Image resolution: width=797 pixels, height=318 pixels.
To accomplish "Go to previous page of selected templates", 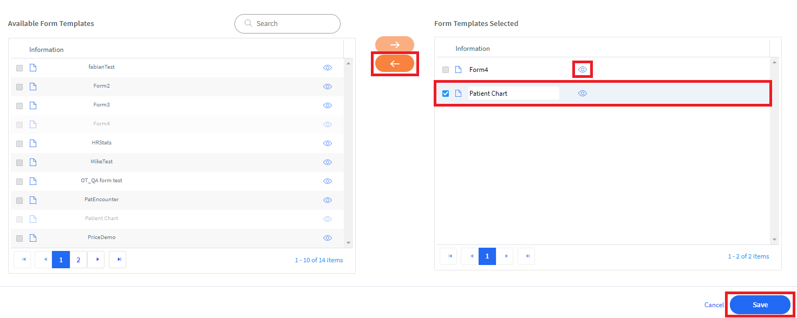I will (471, 256).
